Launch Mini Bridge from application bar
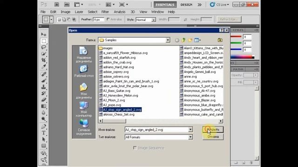Screen dimensions: 298x167 click(x=67, y=5)
